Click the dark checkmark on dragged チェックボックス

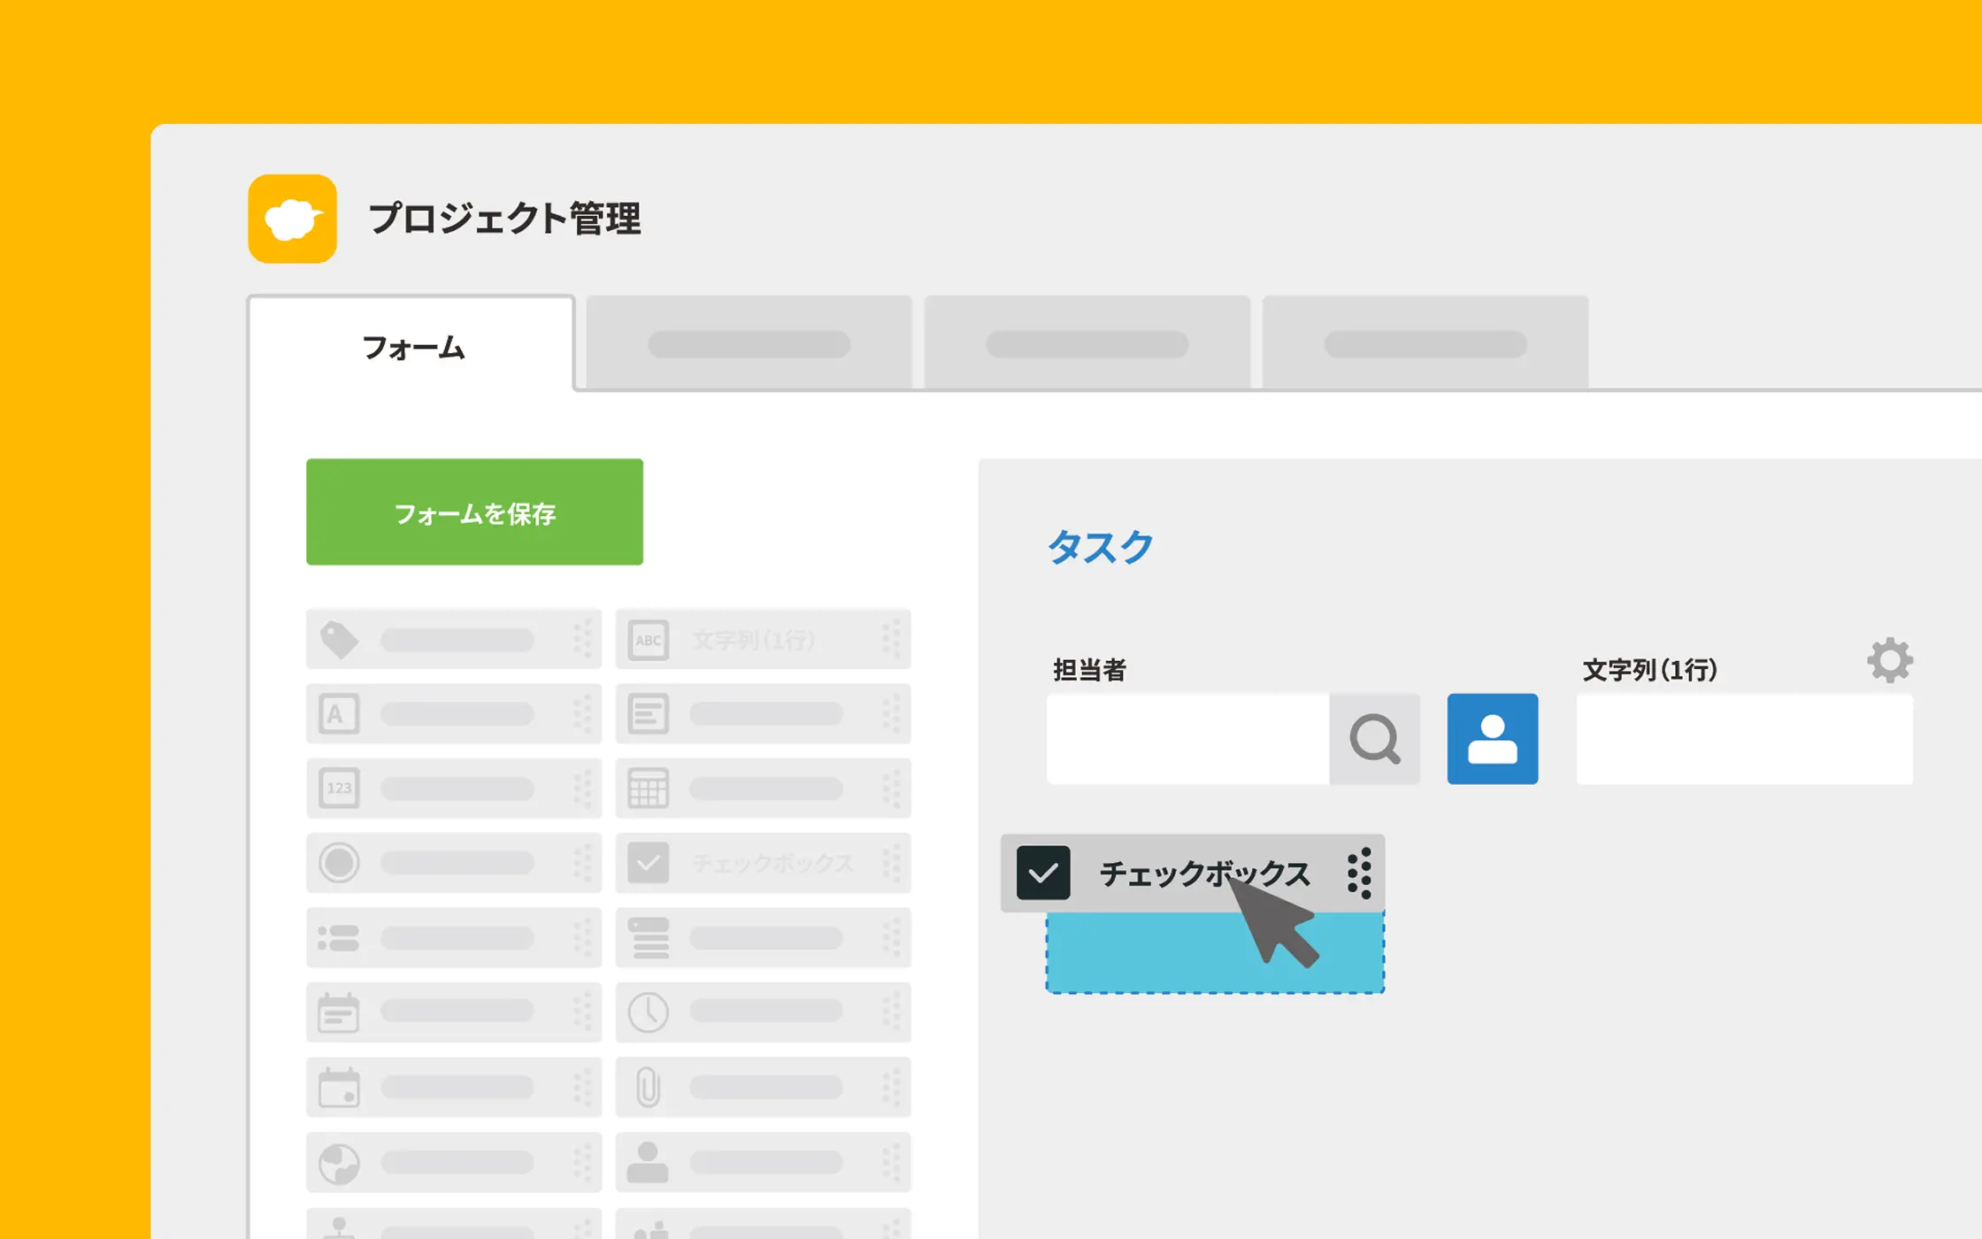(1043, 873)
